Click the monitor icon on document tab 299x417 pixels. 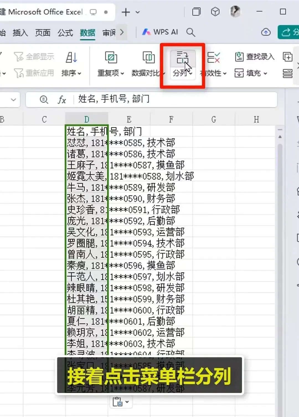pos(93,12)
